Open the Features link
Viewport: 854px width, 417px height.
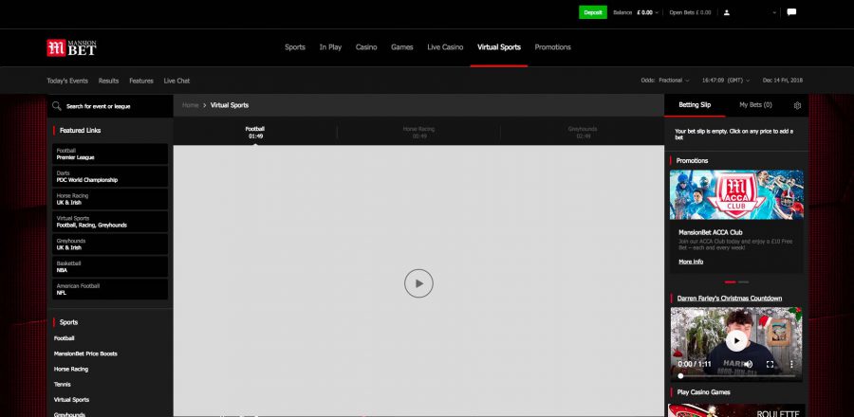[141, 81]
